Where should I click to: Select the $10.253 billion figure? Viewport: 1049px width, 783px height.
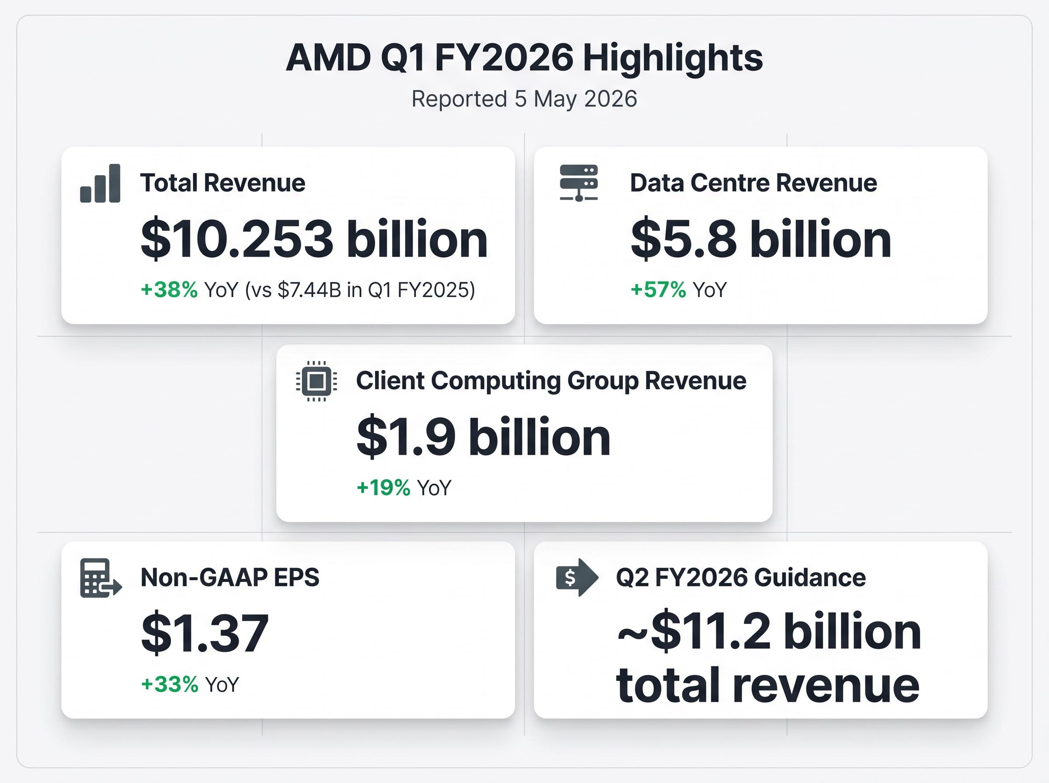[x=314, y=239]
